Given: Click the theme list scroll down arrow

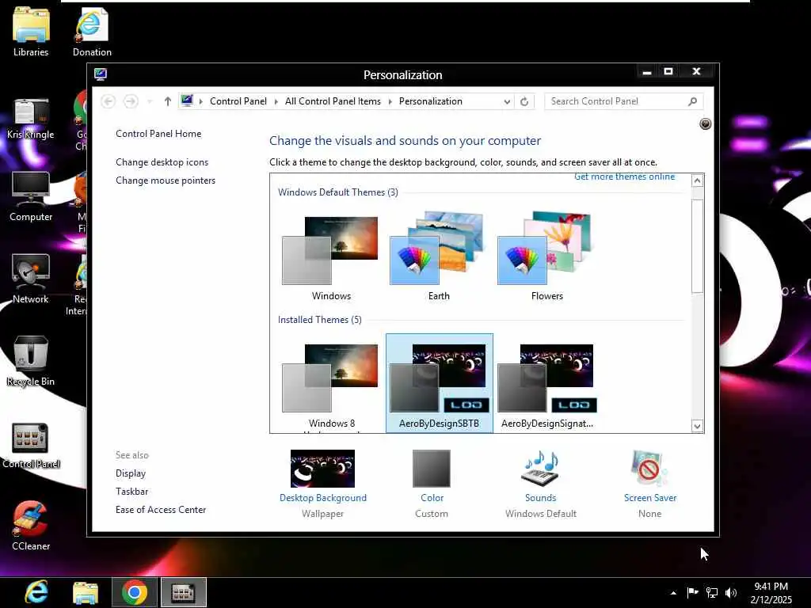Looking at the screenshot, I should point(697,426).
